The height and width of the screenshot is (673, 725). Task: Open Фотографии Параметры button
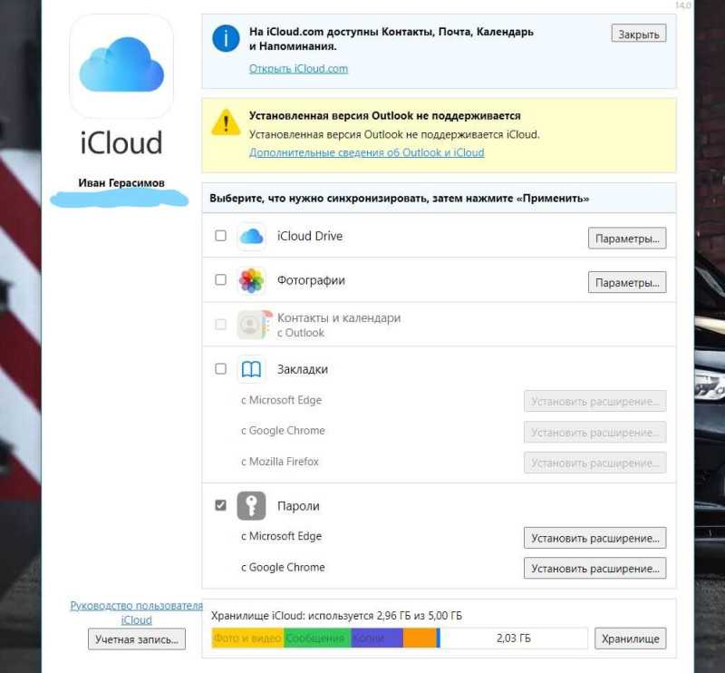627,282
